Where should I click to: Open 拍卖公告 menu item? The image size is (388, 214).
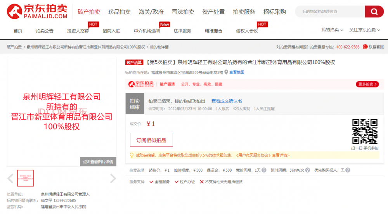pos(45,31)
